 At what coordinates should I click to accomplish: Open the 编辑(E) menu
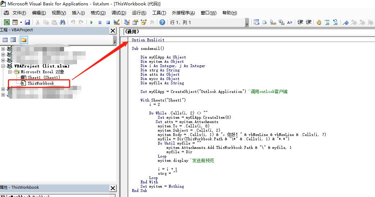tap(39, 13)
